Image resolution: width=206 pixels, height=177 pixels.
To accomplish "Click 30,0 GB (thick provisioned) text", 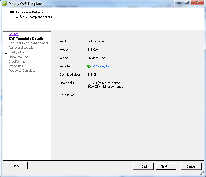I will coord(106,87).
